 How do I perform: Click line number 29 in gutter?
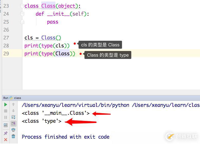6,54
